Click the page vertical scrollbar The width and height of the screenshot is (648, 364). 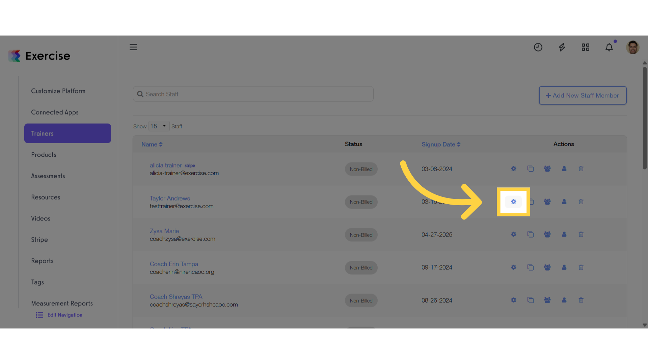[x=645, y=118]
